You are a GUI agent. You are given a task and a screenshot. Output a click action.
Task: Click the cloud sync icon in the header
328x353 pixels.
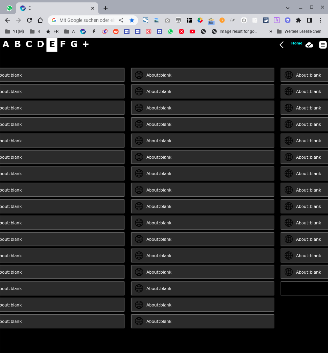pos(309,45)
